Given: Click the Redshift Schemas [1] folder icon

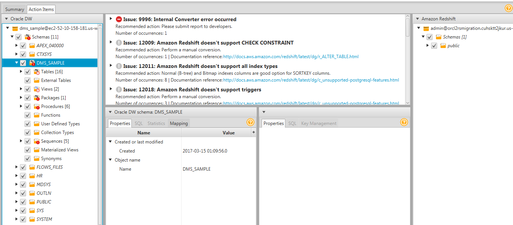Looking at the screenshot, I should [439, 37].
